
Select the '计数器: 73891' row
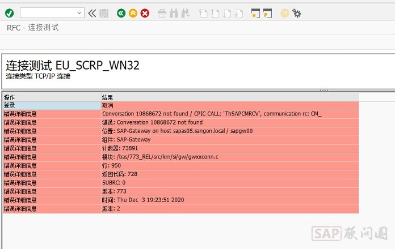point(180,148)
